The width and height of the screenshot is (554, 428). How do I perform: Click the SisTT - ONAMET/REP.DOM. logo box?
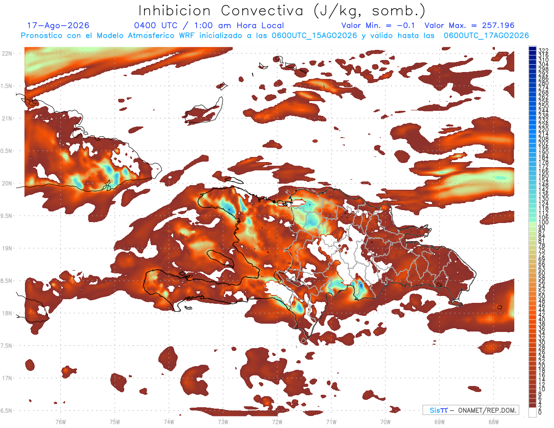[471, 410]
